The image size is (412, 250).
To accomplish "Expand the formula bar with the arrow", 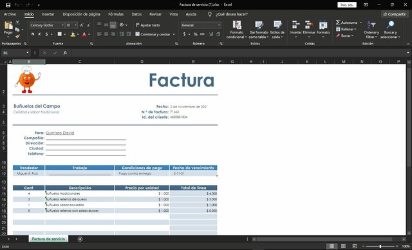I will (x=407, y=53).
